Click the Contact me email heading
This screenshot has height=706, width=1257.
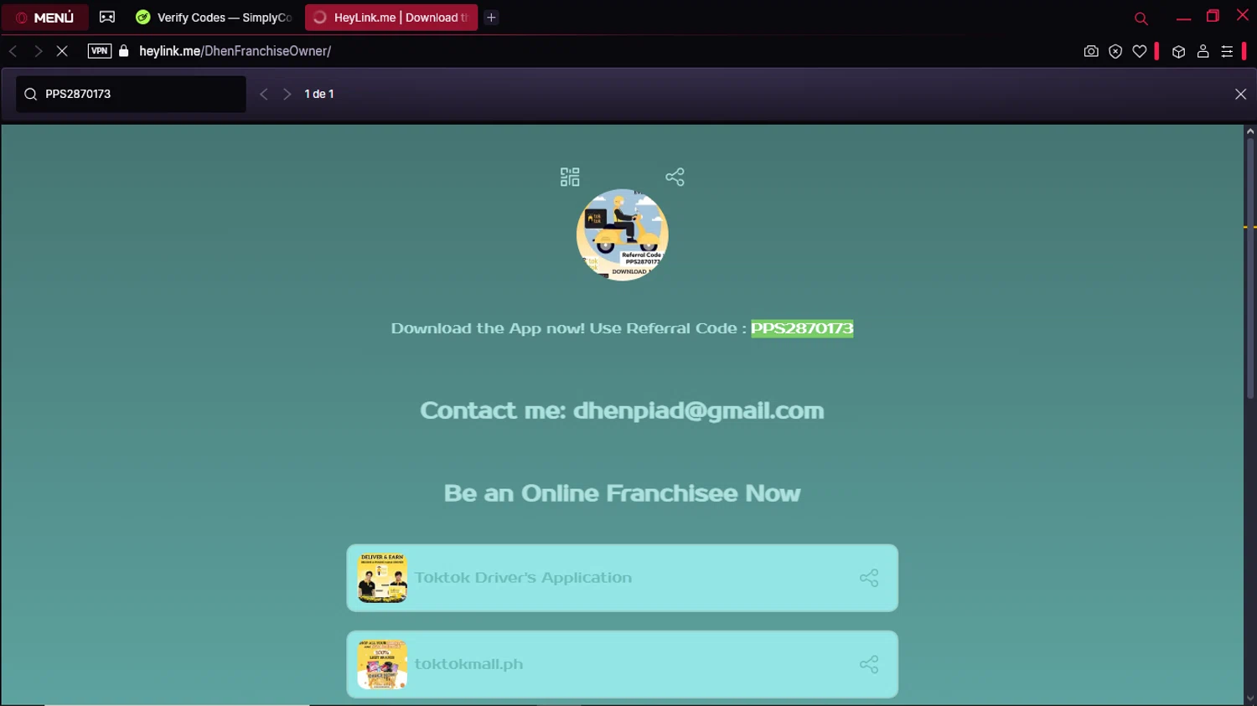pyautogui.click(x=622, y=410)
